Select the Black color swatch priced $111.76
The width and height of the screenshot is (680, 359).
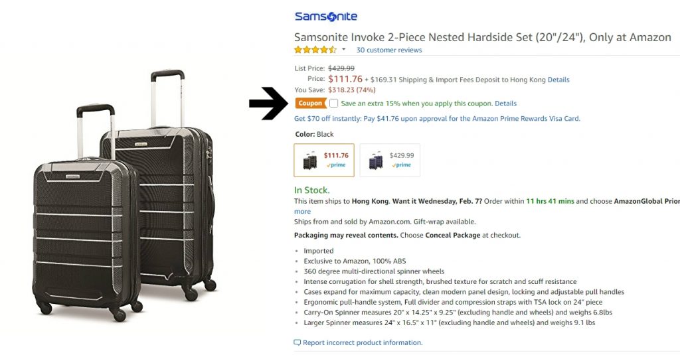coord(324,161)
